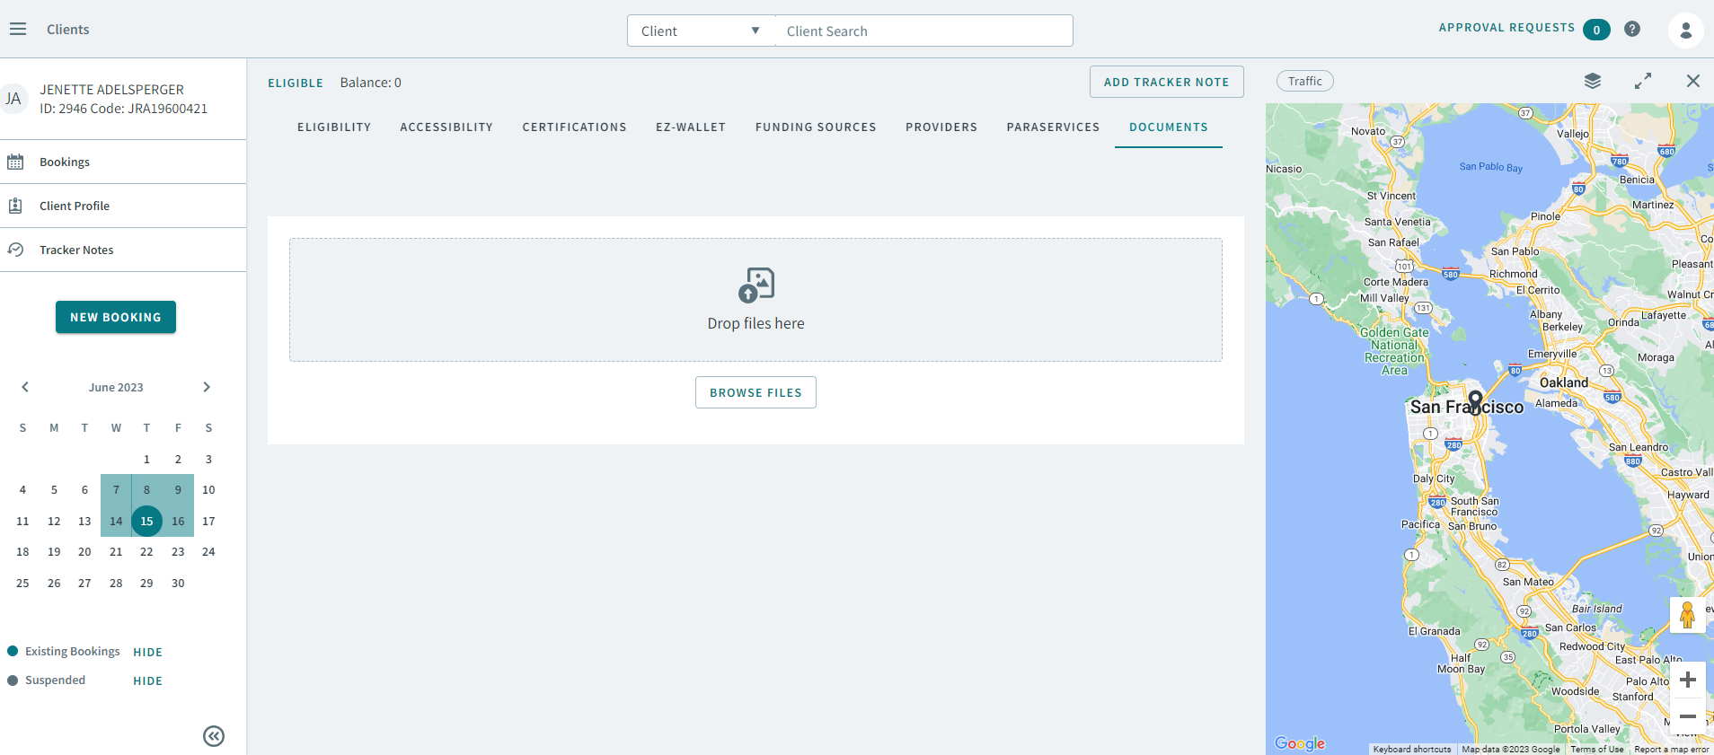The image size is (1714, 755).
Task: Click the New Booking button
Action: pyautogui.click(x=116, y=317)
